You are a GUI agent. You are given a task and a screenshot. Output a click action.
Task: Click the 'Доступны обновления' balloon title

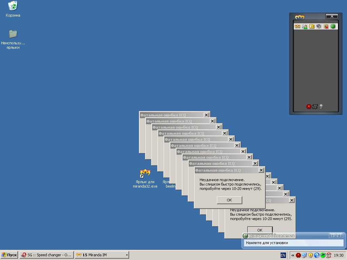pos(272,236)
